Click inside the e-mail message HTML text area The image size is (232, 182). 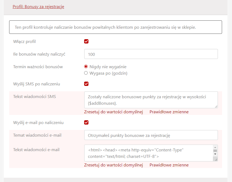(x=148, y=153)
